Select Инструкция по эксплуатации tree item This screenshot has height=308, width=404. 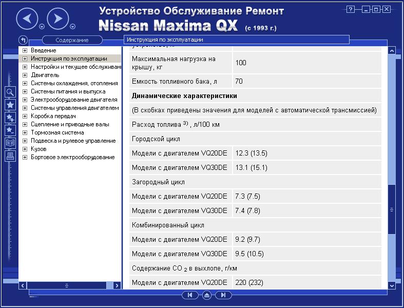pos(69,59)
